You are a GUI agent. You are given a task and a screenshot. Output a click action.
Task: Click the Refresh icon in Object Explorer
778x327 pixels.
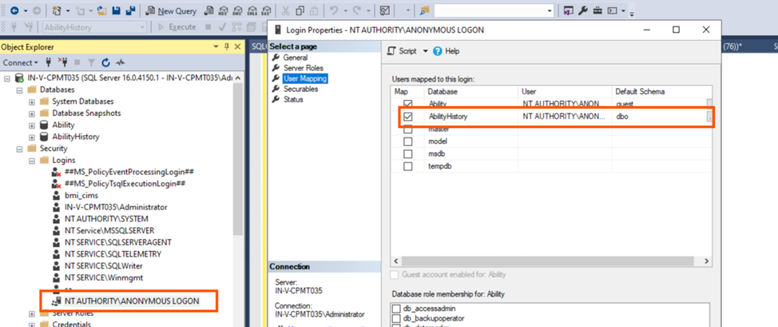tap(105, 62)
